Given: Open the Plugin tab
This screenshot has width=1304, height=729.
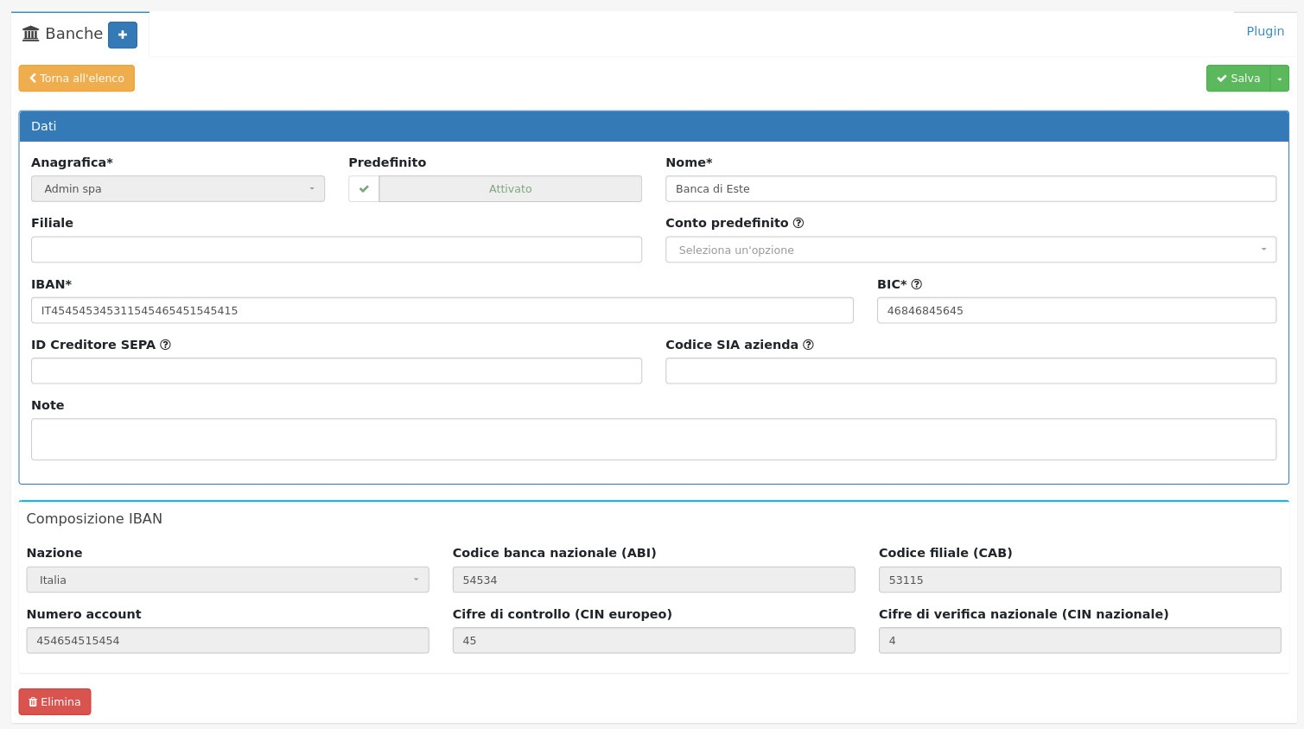Looking at the screenshot, I should click(1264, 31).
